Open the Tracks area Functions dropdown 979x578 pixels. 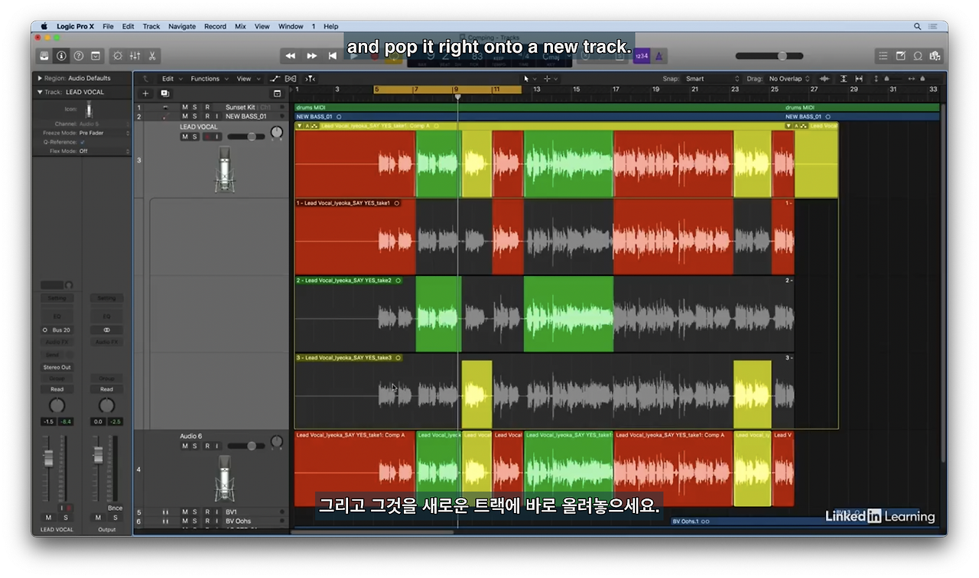point(208,79)
